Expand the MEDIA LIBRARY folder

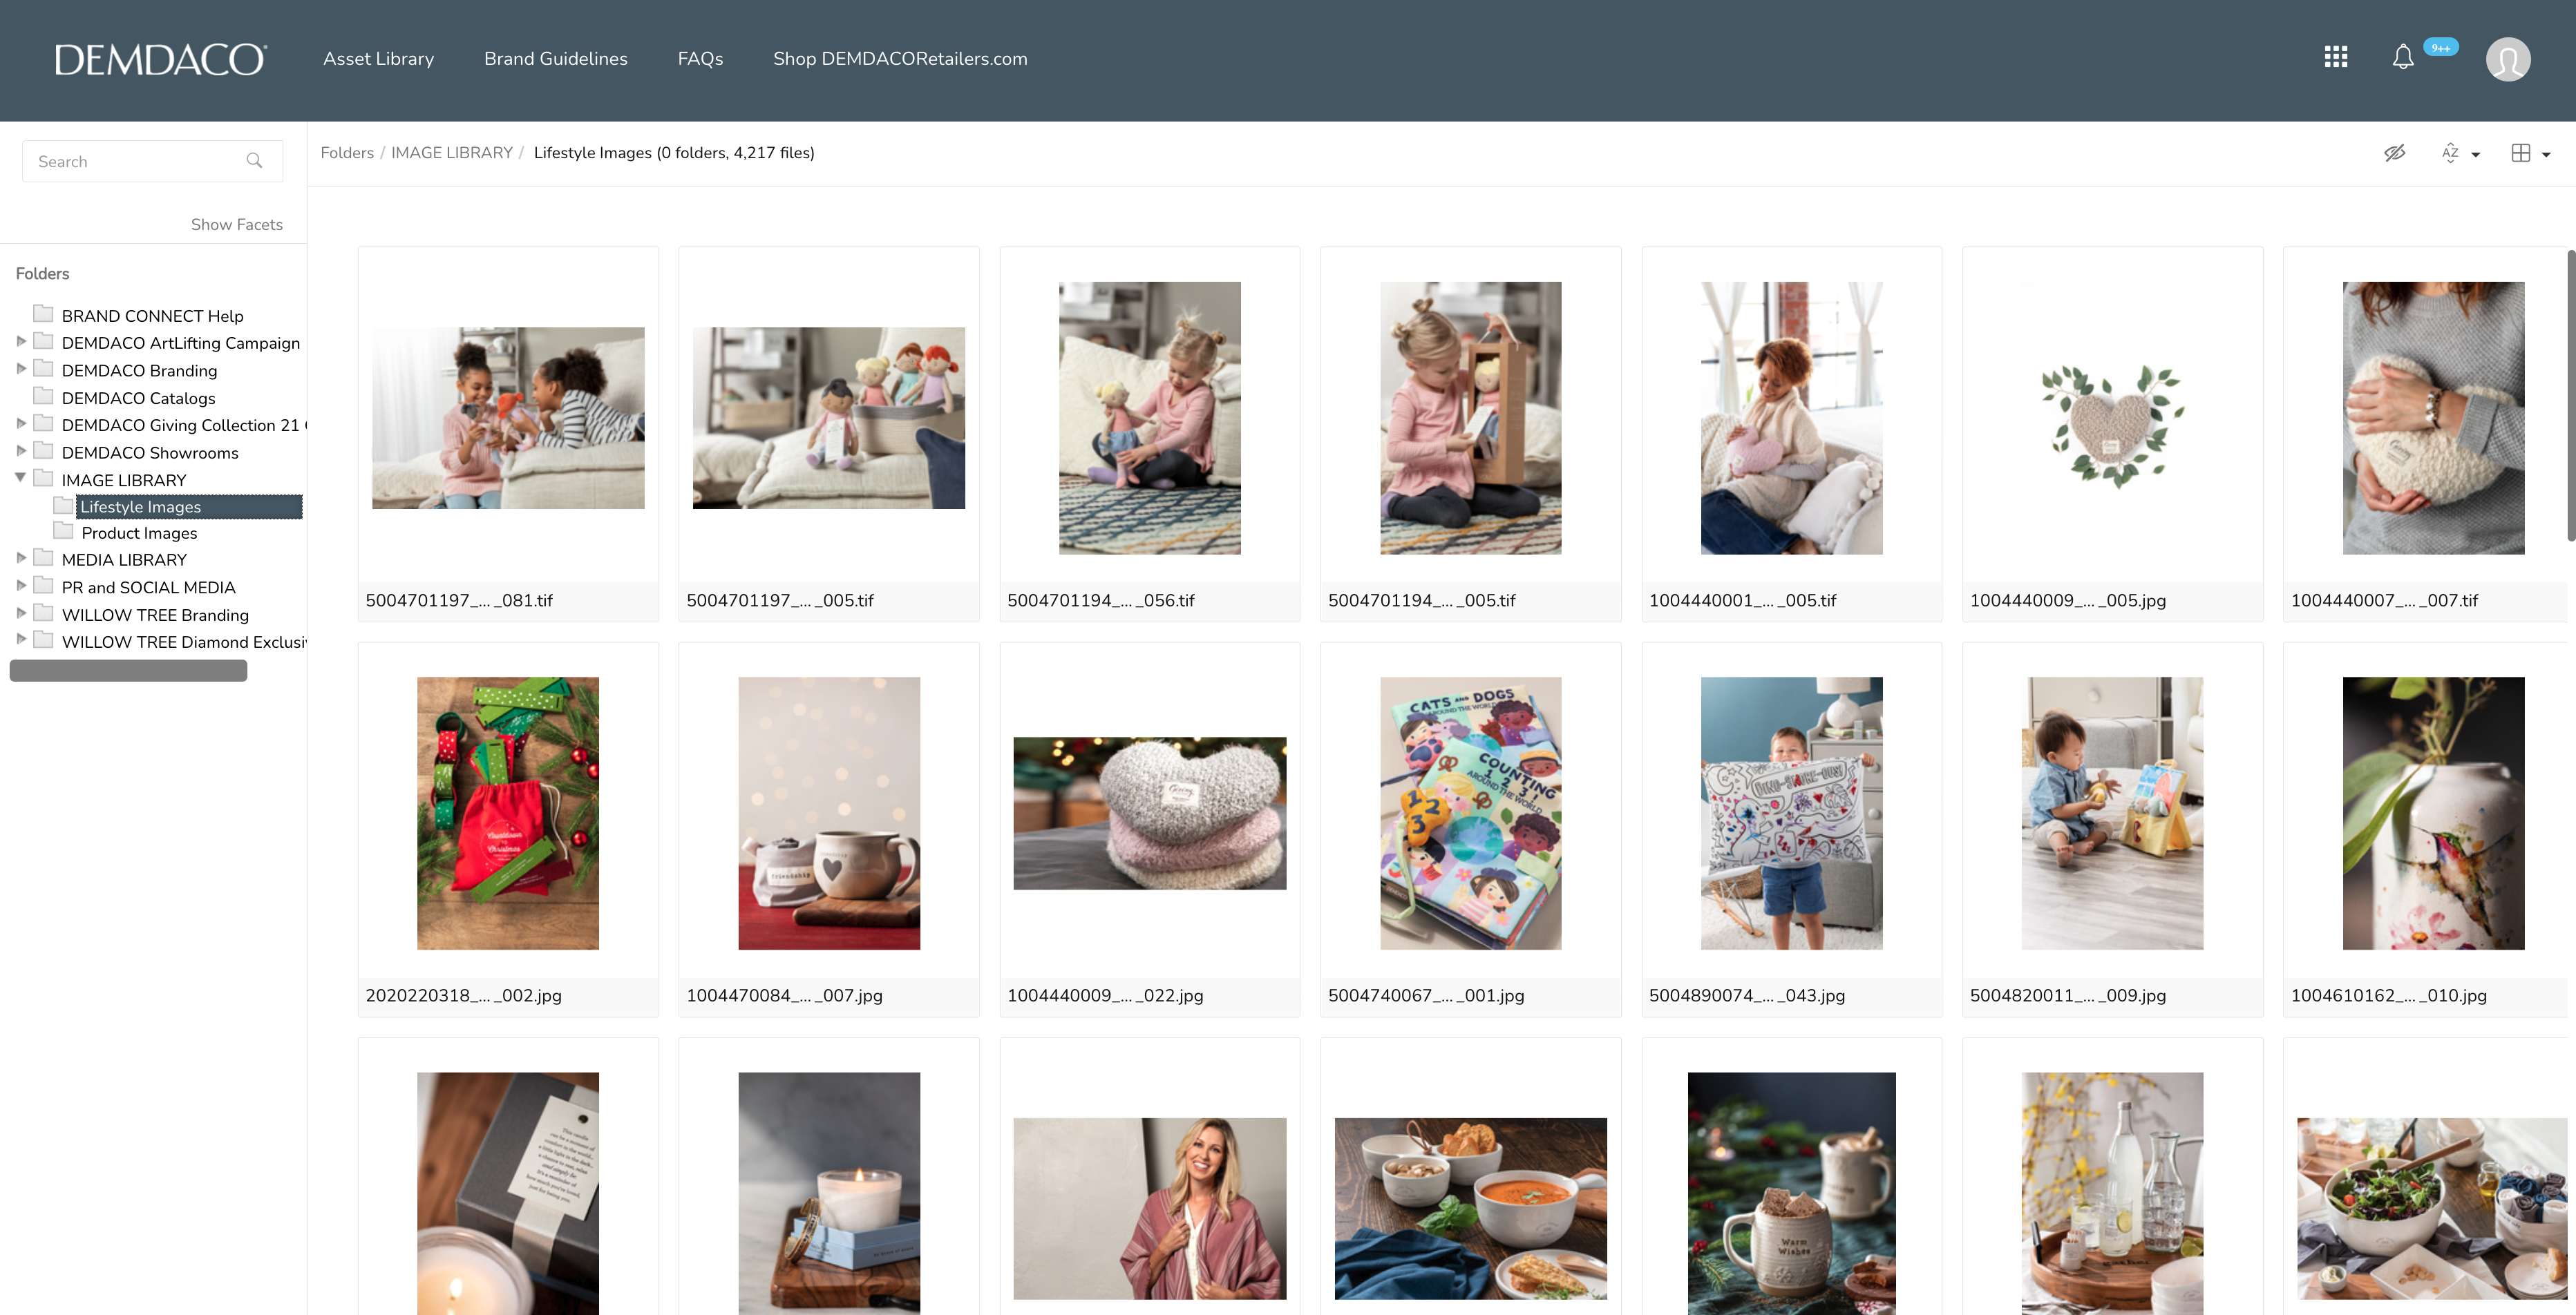point(21,557)
